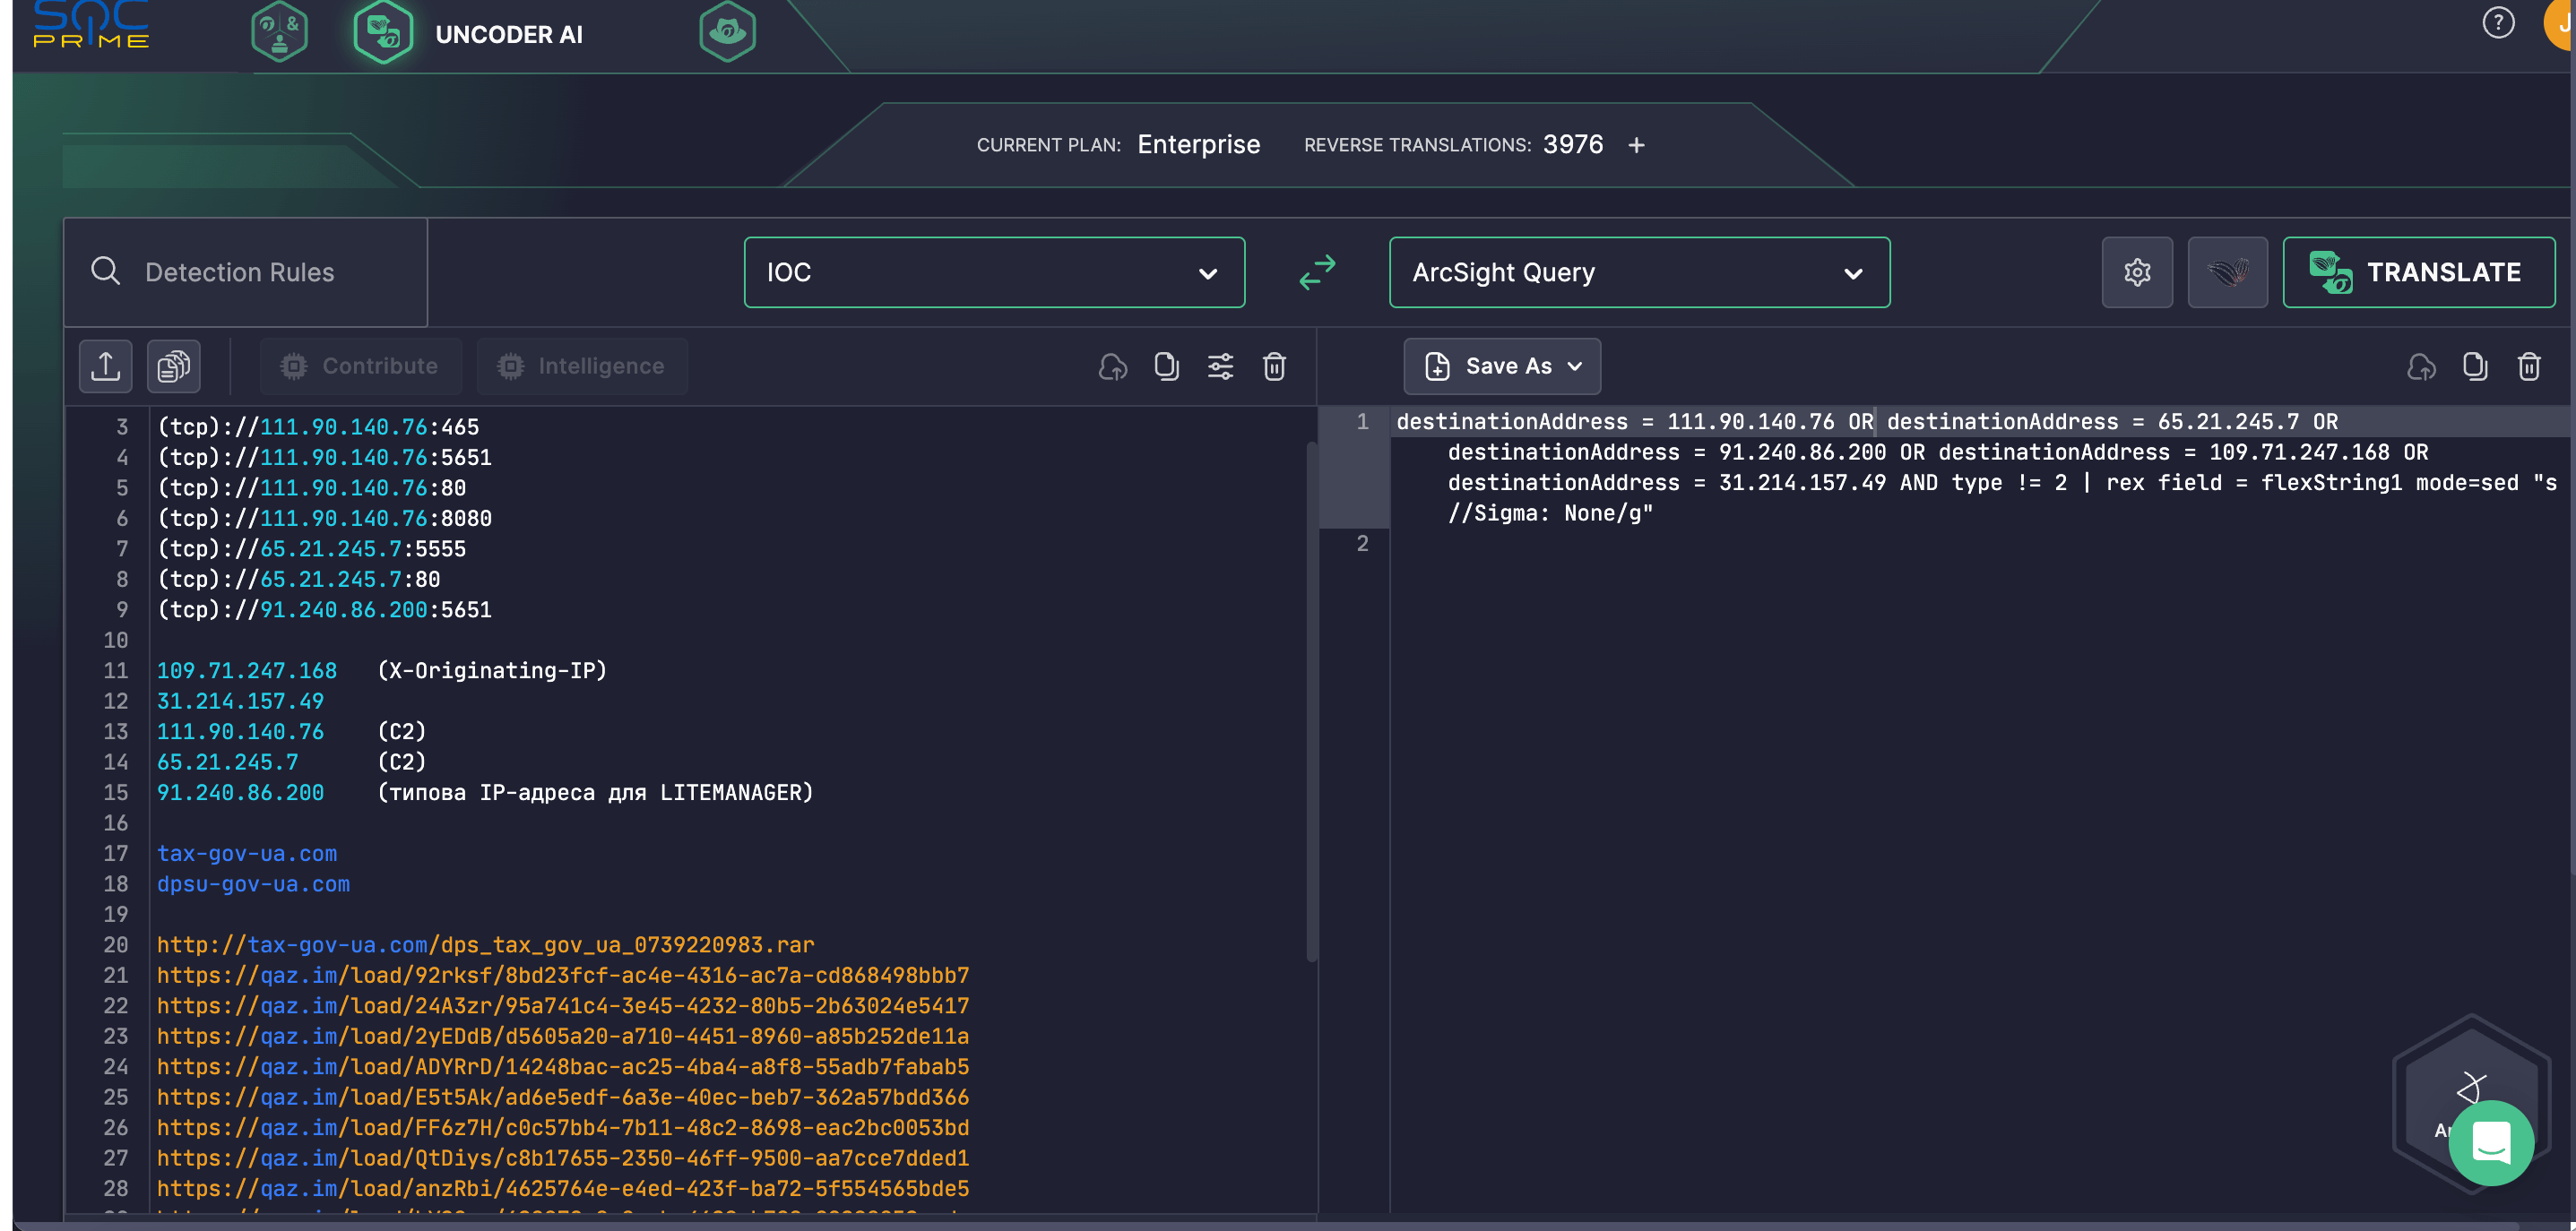This screenshot has width=2576, height=1231.
Task: Click the qaz.im URL containing E5t5Ak
Action: pos(562,1098)
